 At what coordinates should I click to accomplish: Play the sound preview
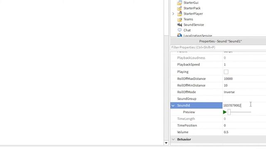click(x=225, y=112)
